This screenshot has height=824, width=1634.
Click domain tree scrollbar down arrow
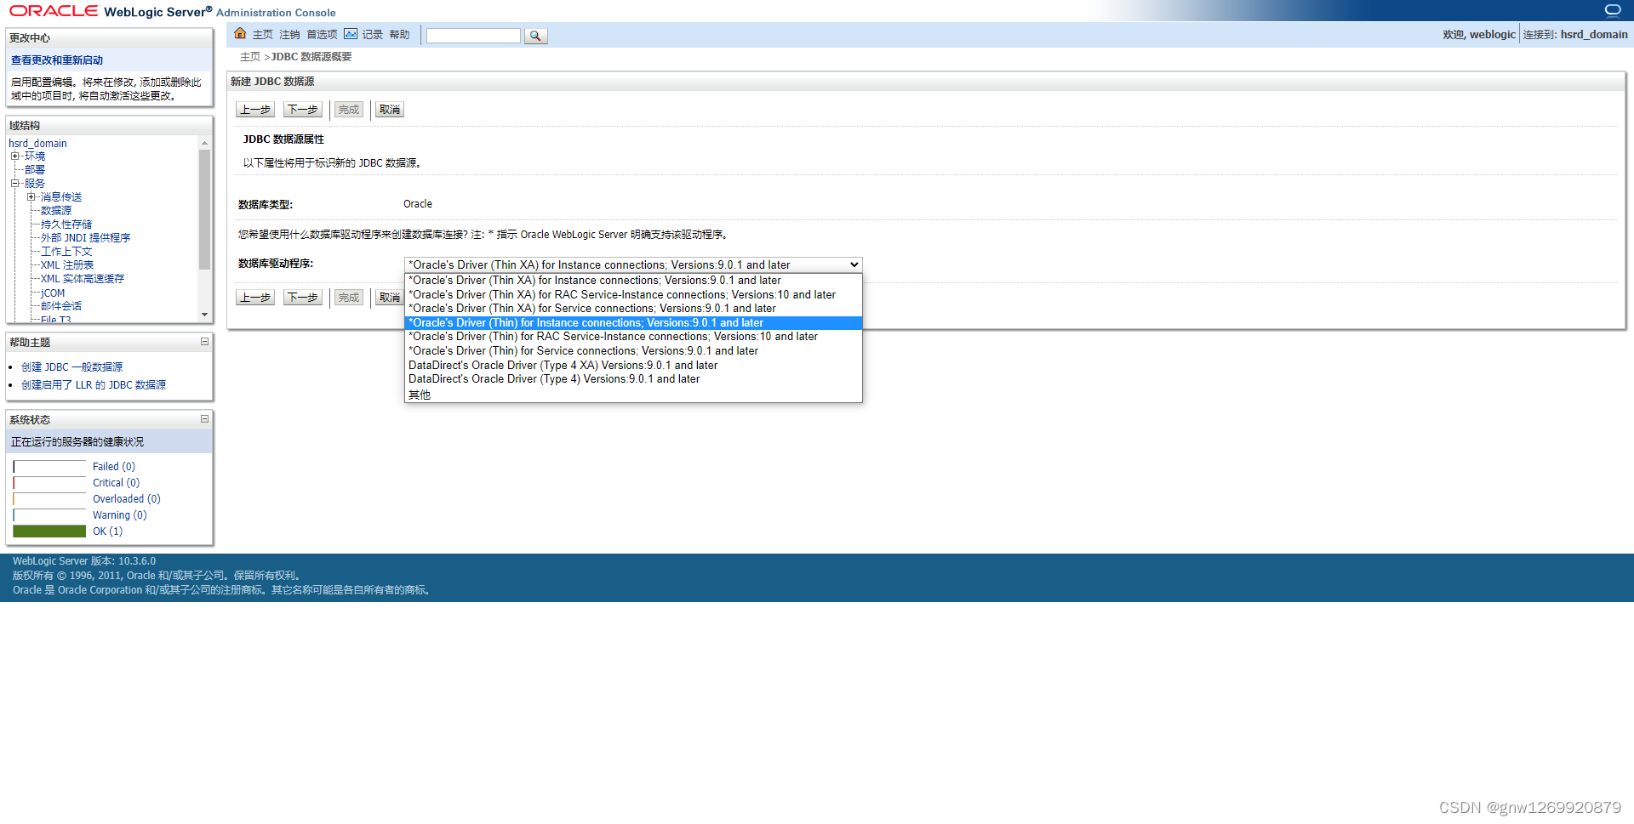[204, 315]
